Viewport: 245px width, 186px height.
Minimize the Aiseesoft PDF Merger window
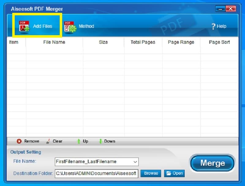tap(220, 9)
